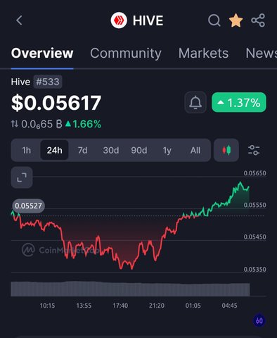Share HIVE with the share icon
Screen dimensions: 277x338
258,20
